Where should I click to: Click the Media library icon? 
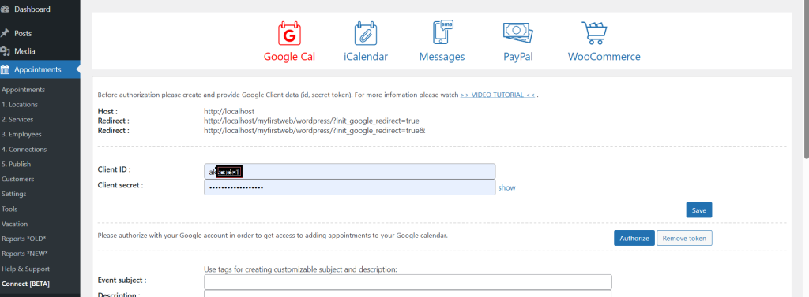tap(6, 51)
